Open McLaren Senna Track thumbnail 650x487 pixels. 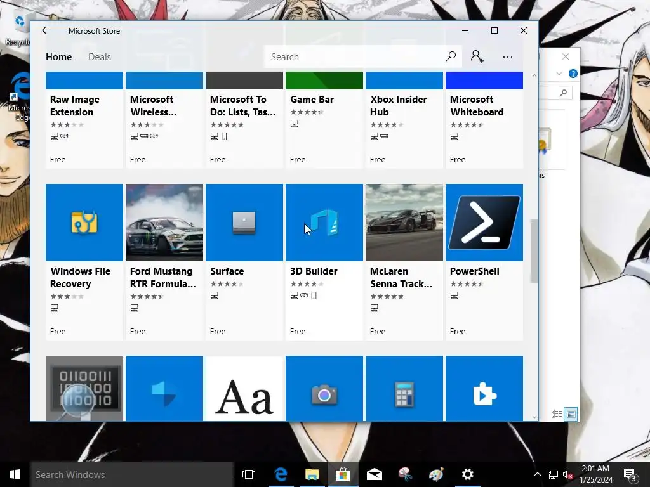coord(404,223)
